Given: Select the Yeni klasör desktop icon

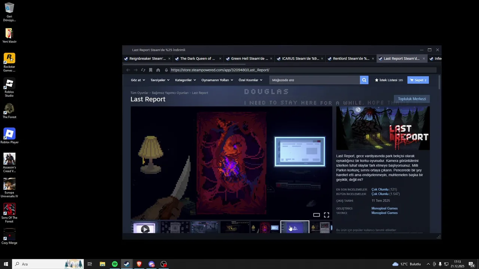Looking at the screenshot, I should point(9,36).
